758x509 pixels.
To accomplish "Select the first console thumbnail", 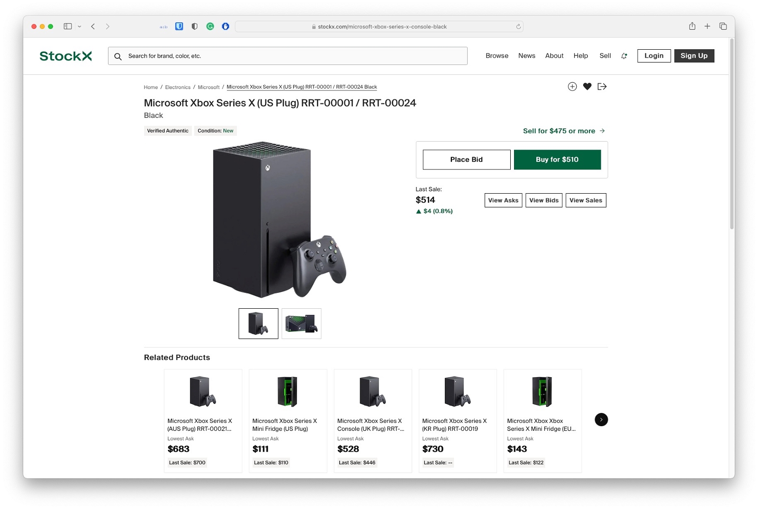I will coord(258,323).
